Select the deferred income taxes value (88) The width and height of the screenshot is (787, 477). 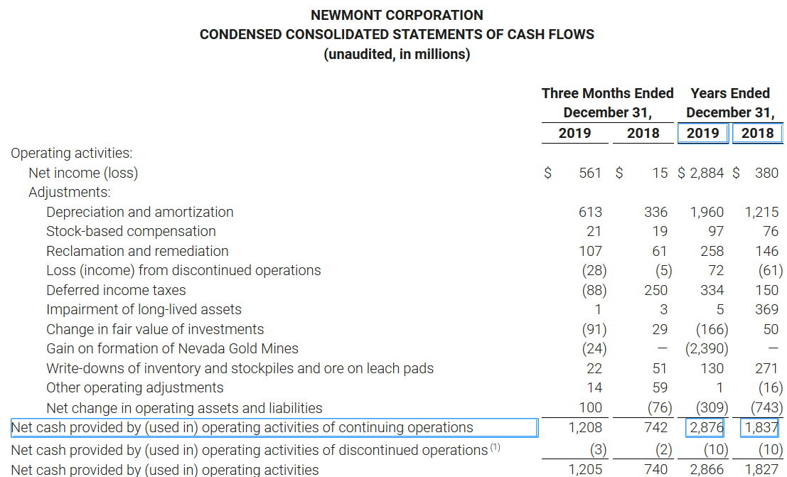pyautogui.click(x=594, y=290)
